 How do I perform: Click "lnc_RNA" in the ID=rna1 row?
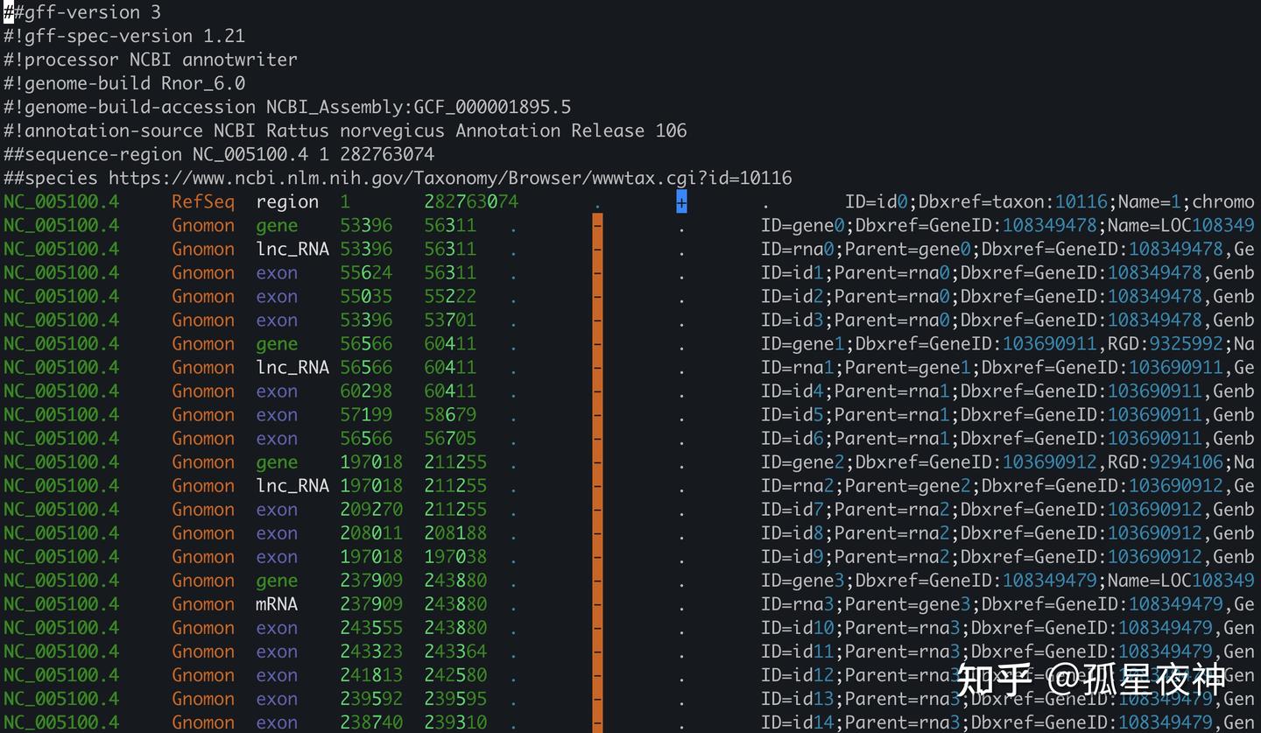[292, 367]
